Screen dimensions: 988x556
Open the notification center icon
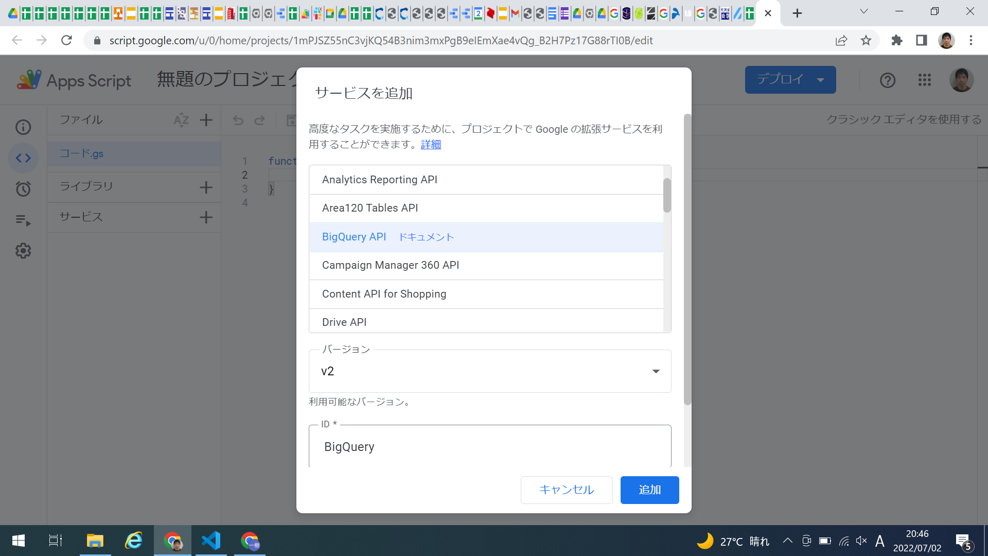pyautogui.click(x=964, y=542)
